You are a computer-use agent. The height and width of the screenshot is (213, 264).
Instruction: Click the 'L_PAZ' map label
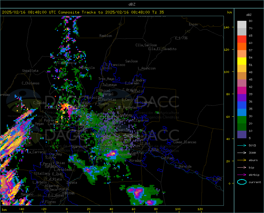tap(217, 179)
